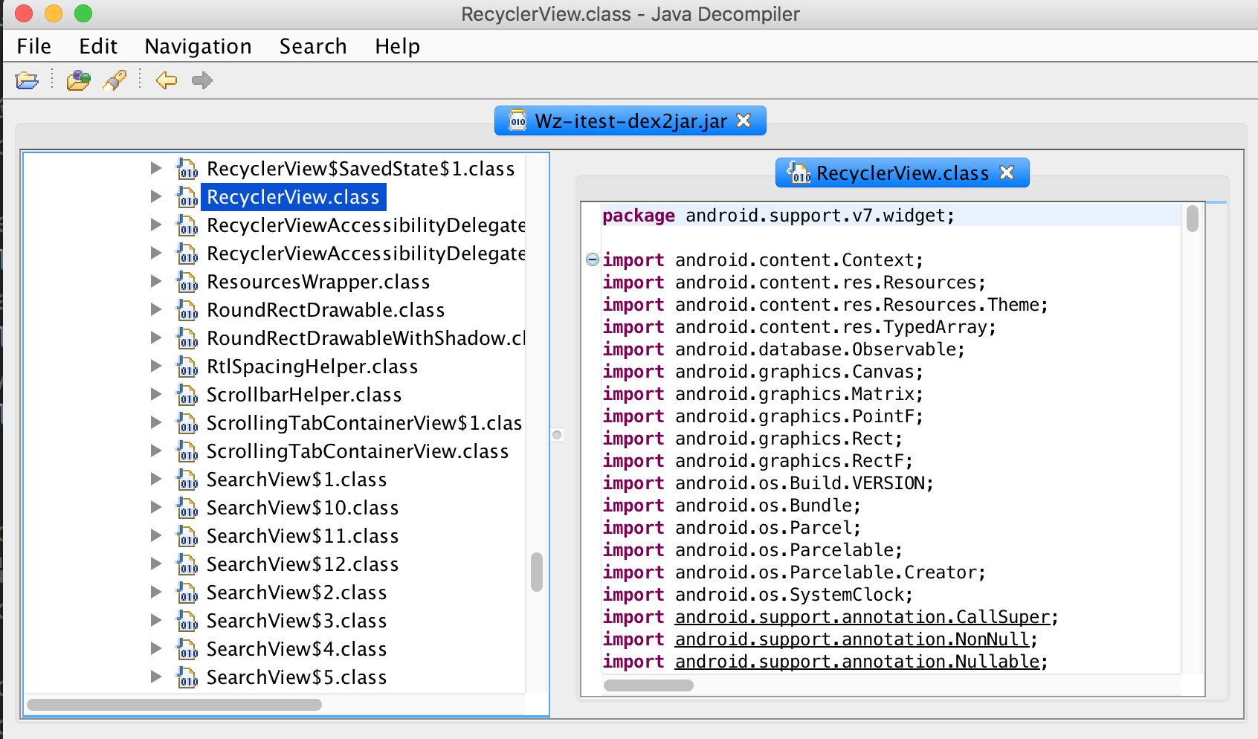
Task: Open the Search menu
Action: pos(313,46)
